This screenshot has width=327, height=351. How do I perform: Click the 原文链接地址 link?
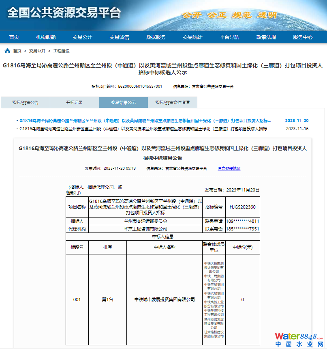click(x=229, y=168)
